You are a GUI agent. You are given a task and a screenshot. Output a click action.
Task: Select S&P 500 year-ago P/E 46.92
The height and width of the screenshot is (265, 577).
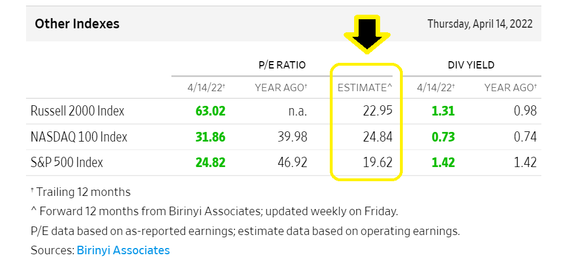coord(292,163)
